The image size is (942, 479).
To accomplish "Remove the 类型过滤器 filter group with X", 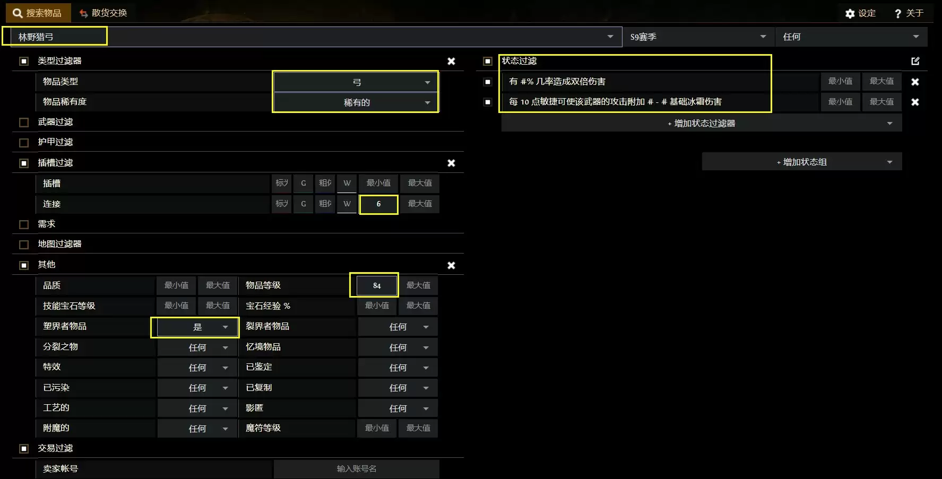I will 451,61.
